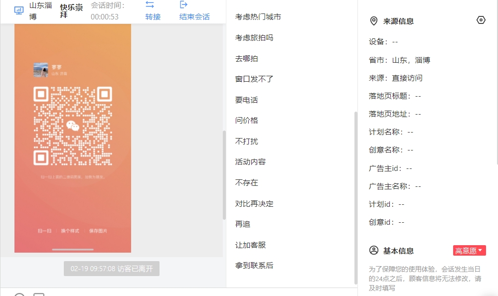
Task: Click the 省市: 山东, 淄博 row
Action: (x=399, y=60)
